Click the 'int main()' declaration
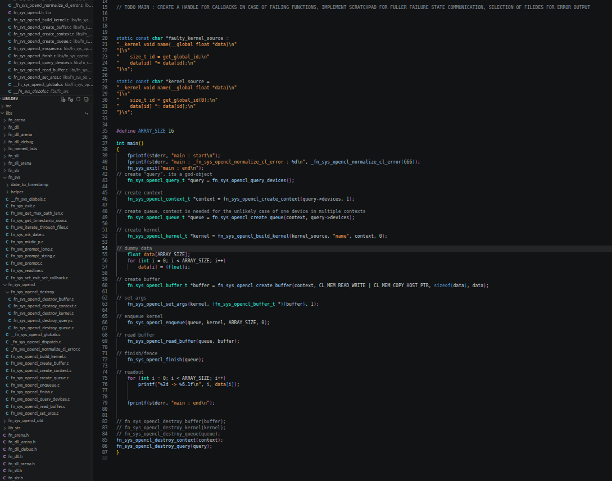 coord(130,143)
